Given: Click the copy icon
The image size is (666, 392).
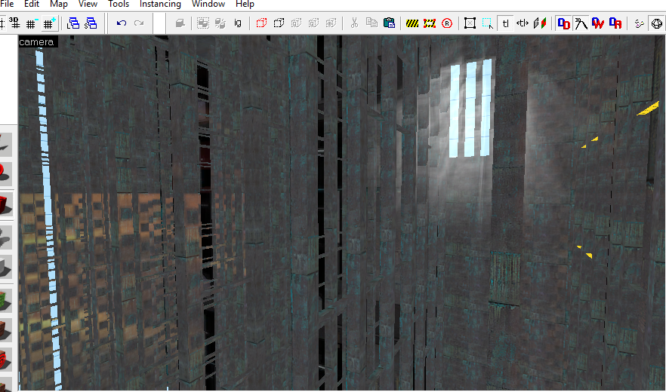Looking at the screenshot, I should point(372,23).
